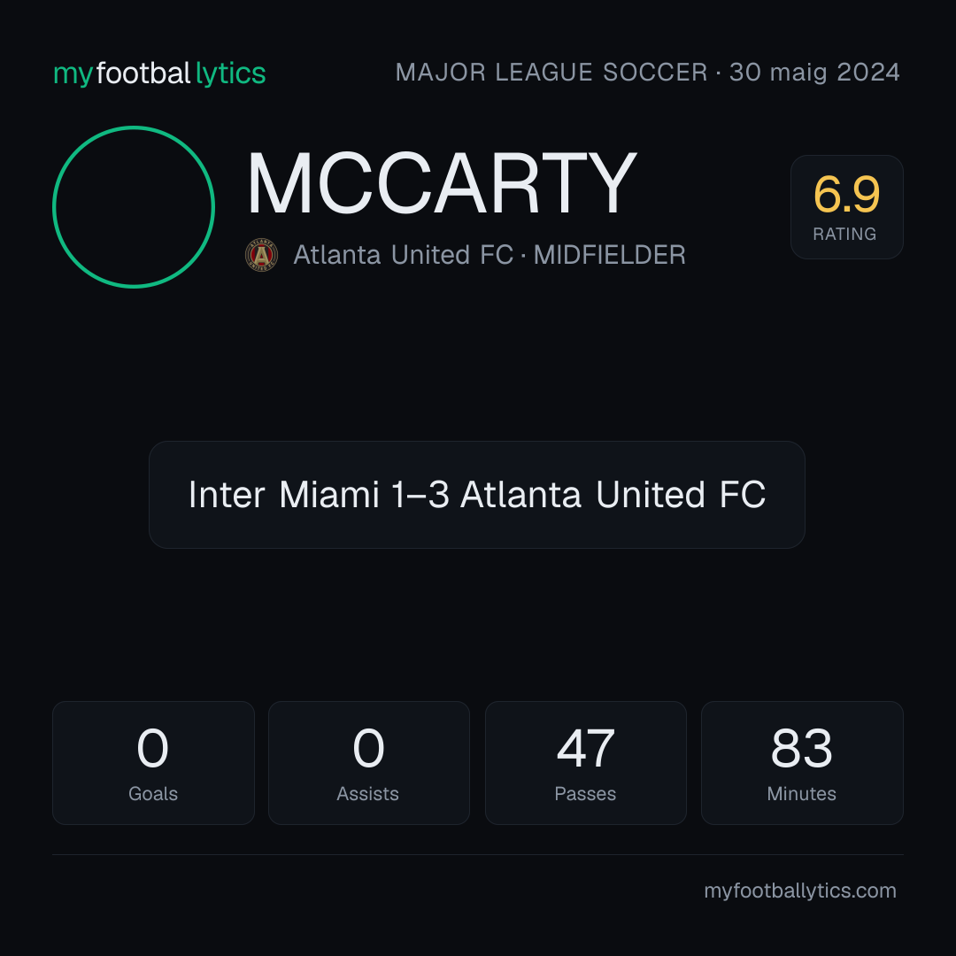Click the number 47 in Passes
The width and height of the screenshot is (956, 956).
(586, 748)
